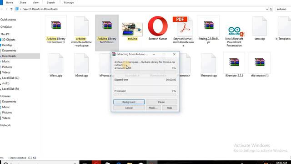
Task: Click the address bar location icon
Action: pyautogui.click(x=17, y=9)
